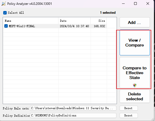Sort list by Name column header
The width and height of the screenshot is (155, 121).
[x=31, y=21]
